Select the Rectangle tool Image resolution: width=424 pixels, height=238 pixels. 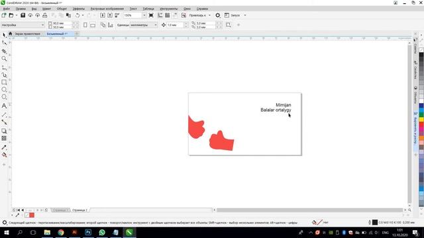(4, 82)
